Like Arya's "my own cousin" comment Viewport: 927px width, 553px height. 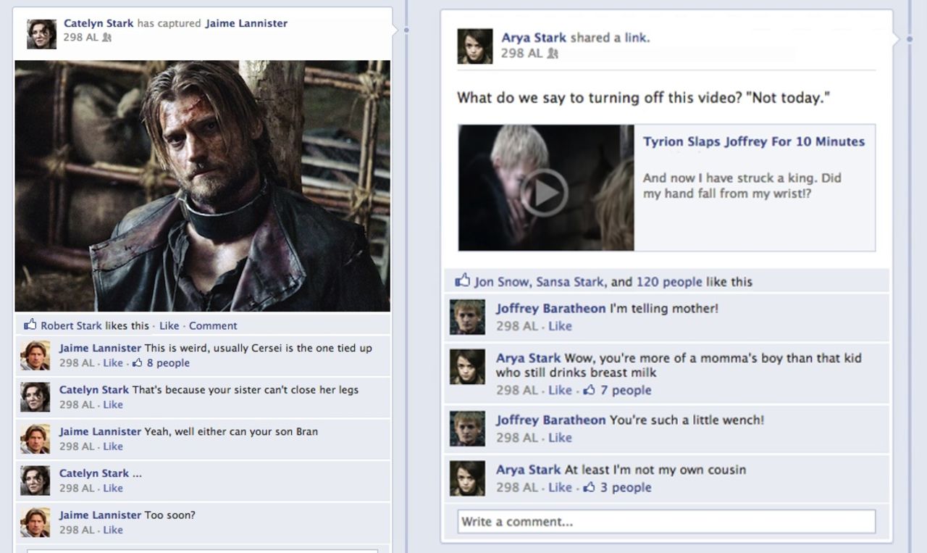[x=558, y=487]
